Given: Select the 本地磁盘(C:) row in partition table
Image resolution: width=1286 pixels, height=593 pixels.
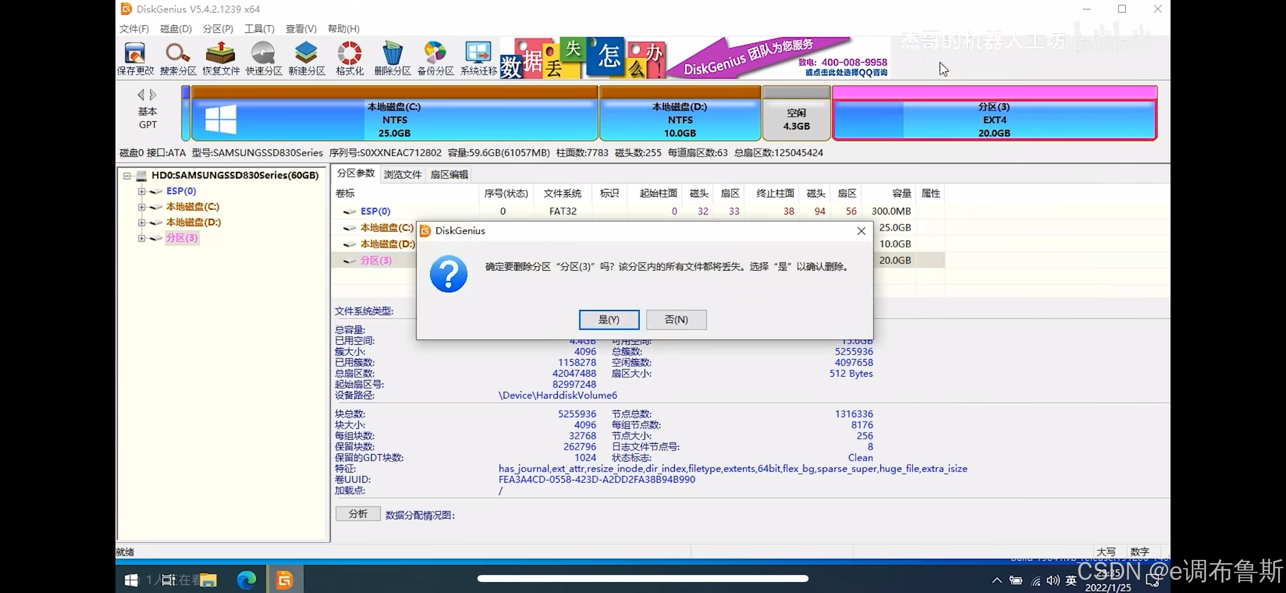Looking at the screenshot, I should [374, 228].
